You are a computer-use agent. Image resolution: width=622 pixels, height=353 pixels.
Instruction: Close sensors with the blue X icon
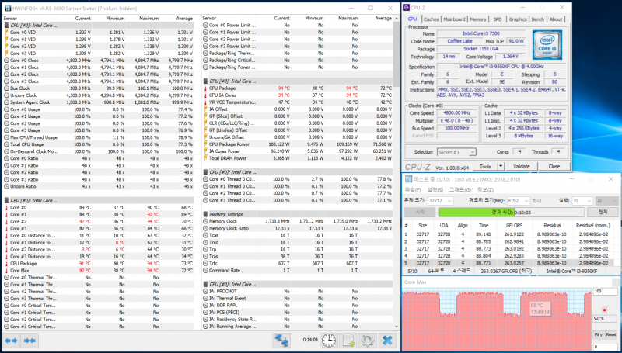click(387, 341)
